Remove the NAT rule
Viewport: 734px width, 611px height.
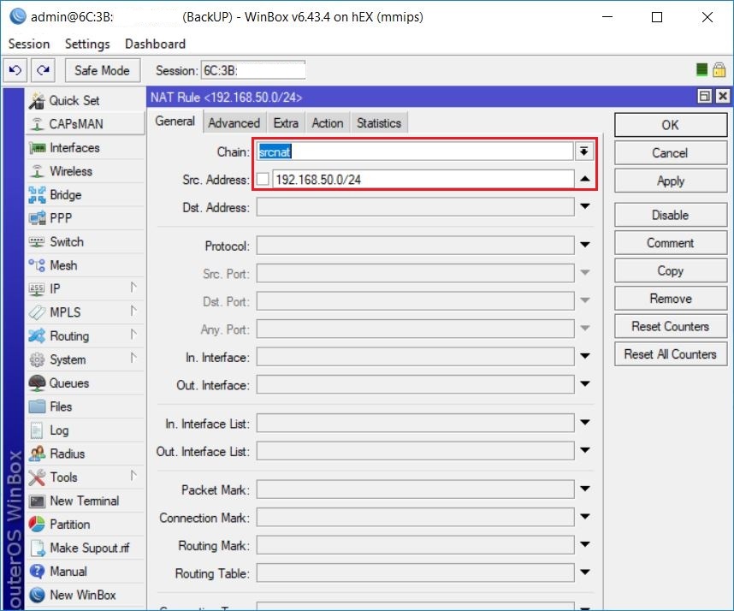click(x=671, y=299)
